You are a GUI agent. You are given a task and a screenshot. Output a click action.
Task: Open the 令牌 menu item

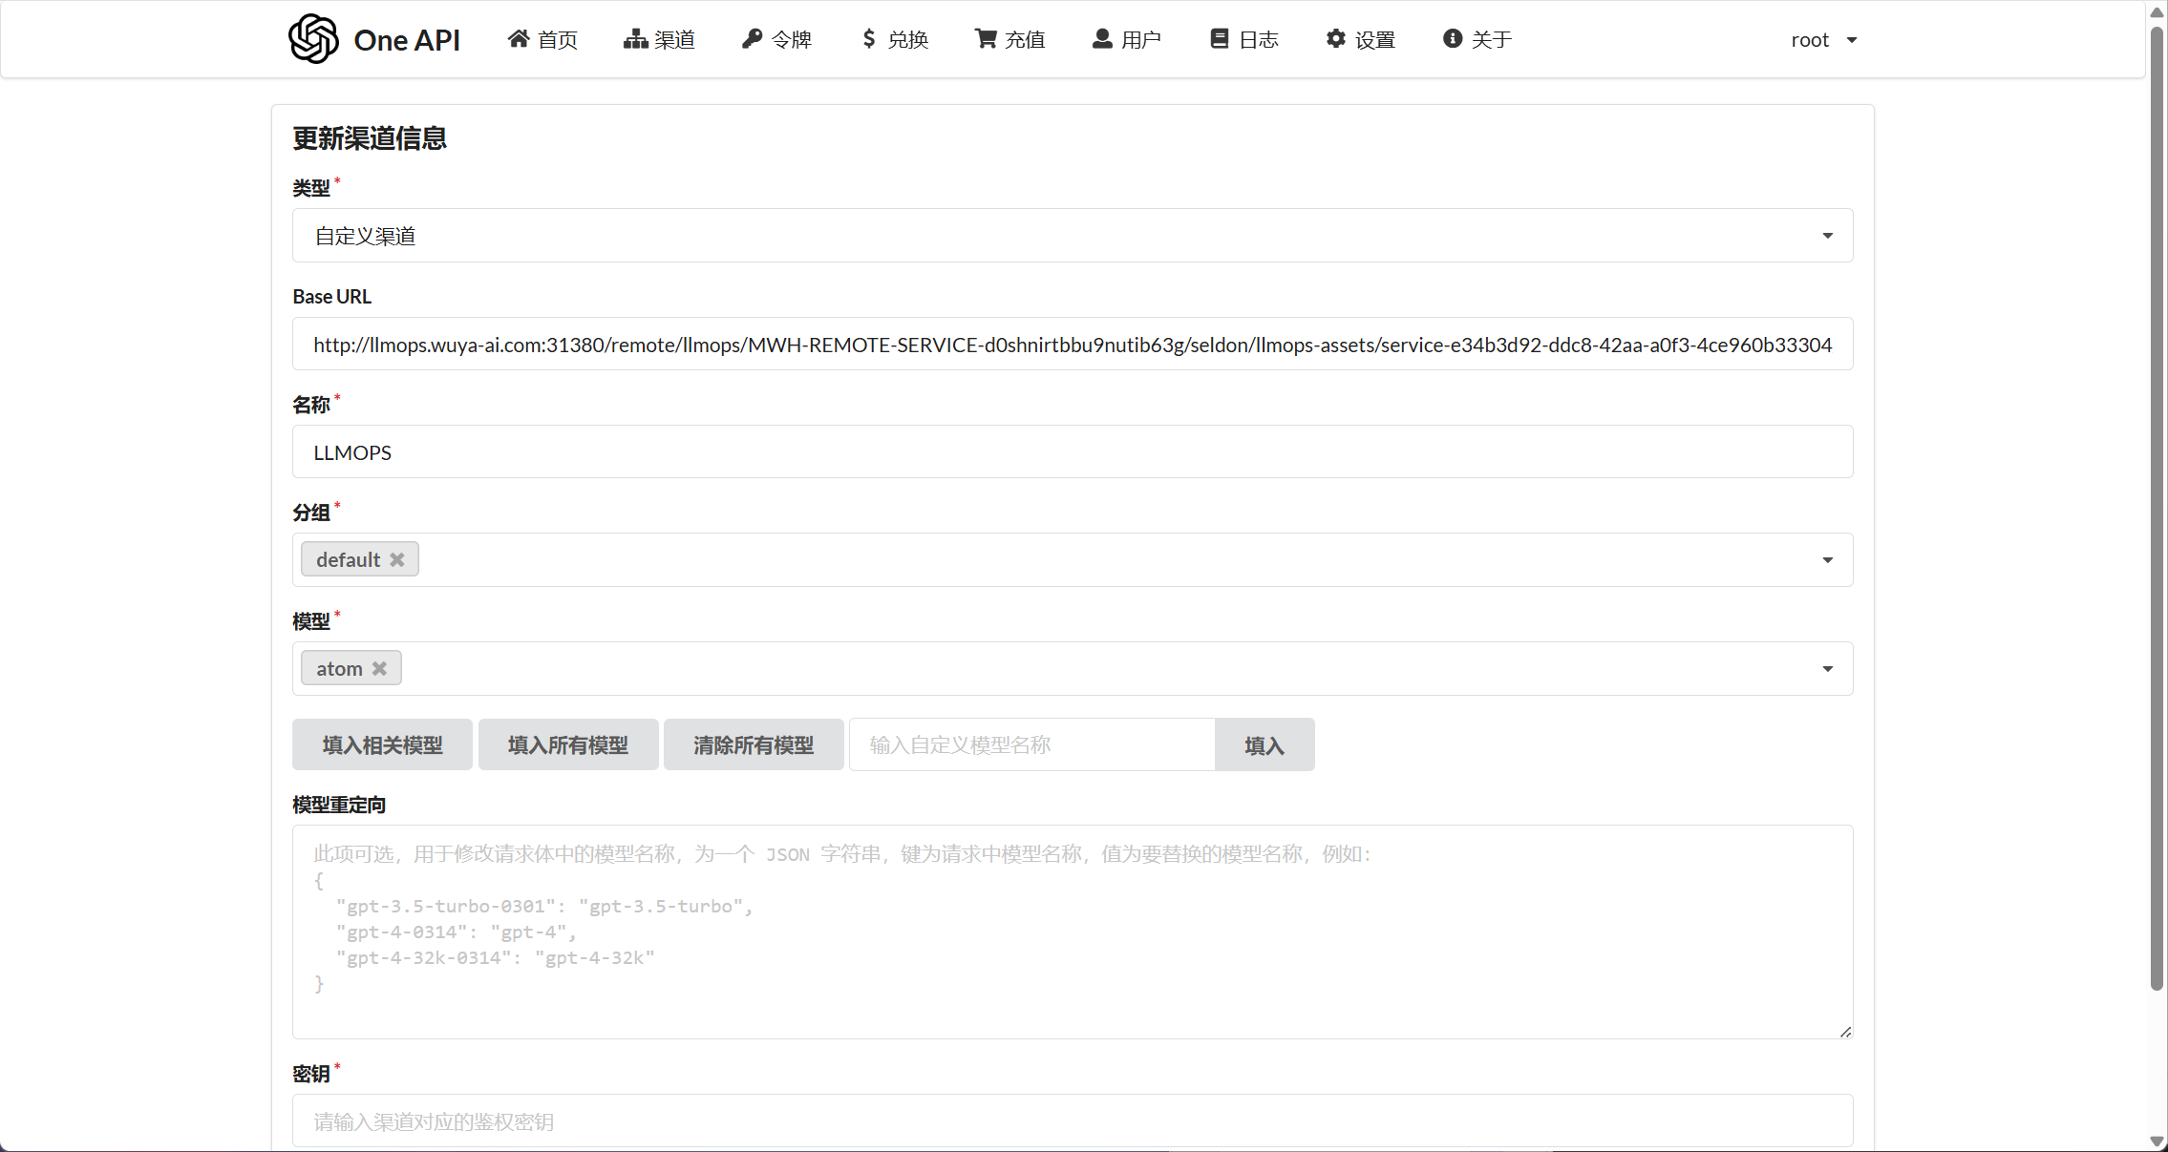tap(776, 39)
